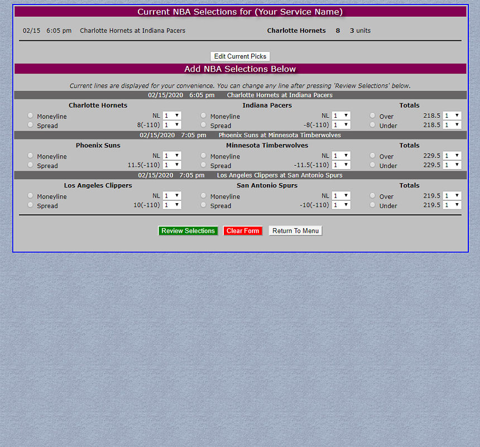Choose Over 229.5 for Suns-Timberwolves total

pyautogui.click(x=372, y=156)
